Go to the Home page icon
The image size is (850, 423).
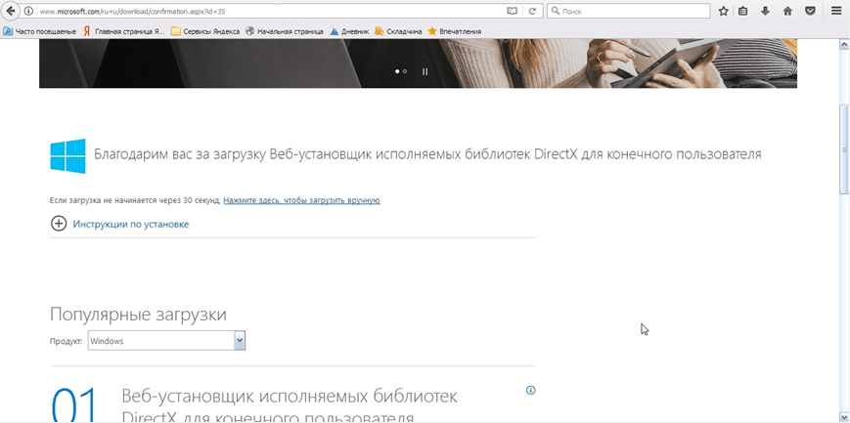coord(787,11)
